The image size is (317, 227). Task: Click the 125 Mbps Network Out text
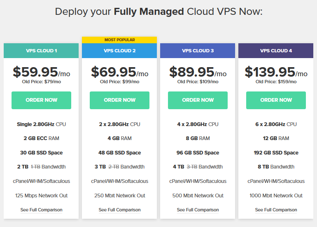pos(41,196)
